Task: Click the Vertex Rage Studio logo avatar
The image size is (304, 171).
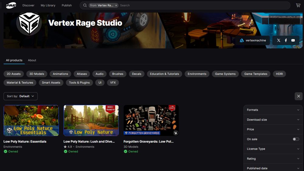Action: pos(29,23)
